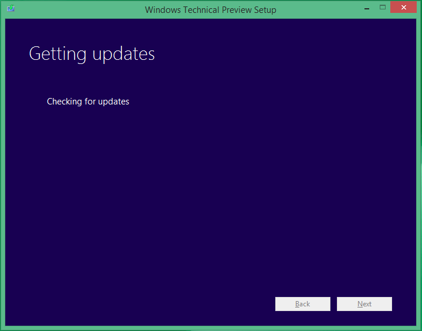Click the 'Windows Technical Preview Setup' window title
422x331 pixels.
211,10
